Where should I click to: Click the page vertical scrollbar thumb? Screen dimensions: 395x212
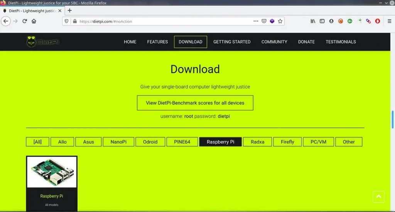coord(392,119)
